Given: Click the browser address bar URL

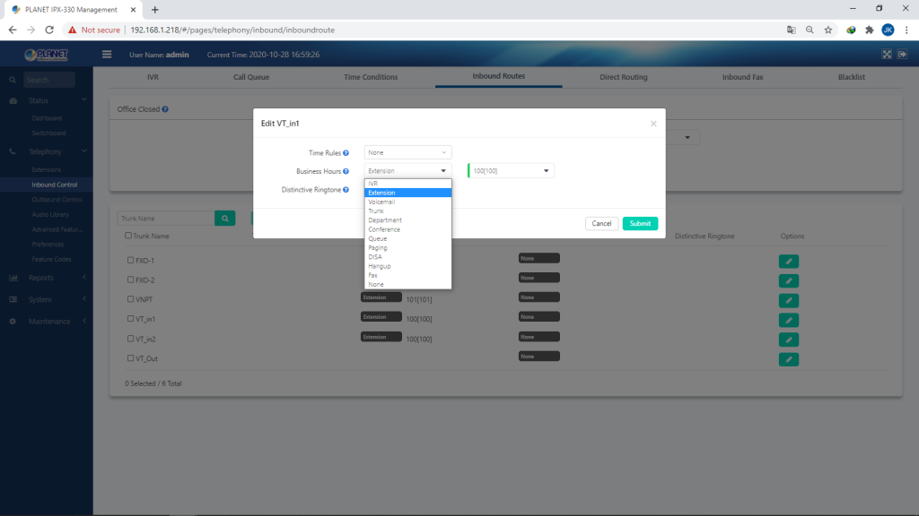Looking at the screenshot, I should (x=232, y=30).
